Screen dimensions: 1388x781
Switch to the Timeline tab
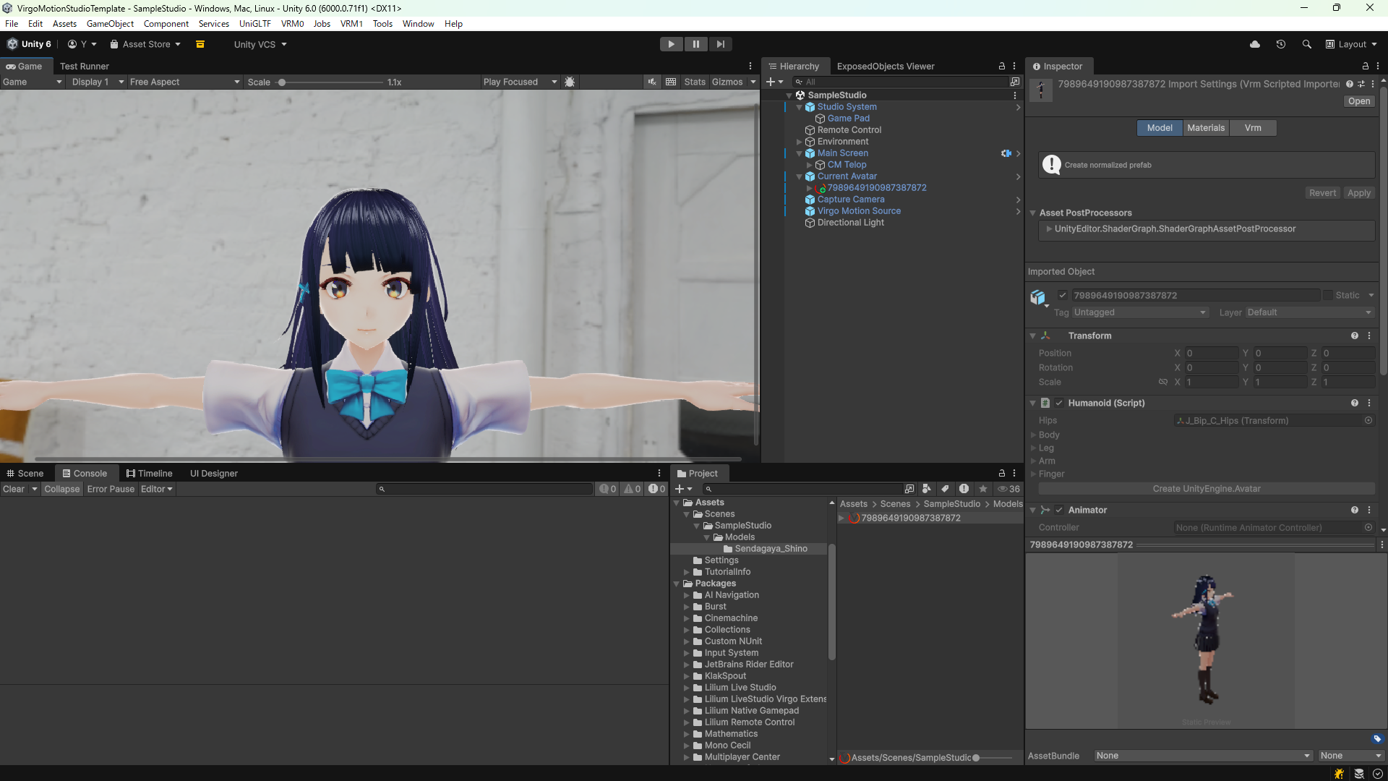(x=149, y=473)
